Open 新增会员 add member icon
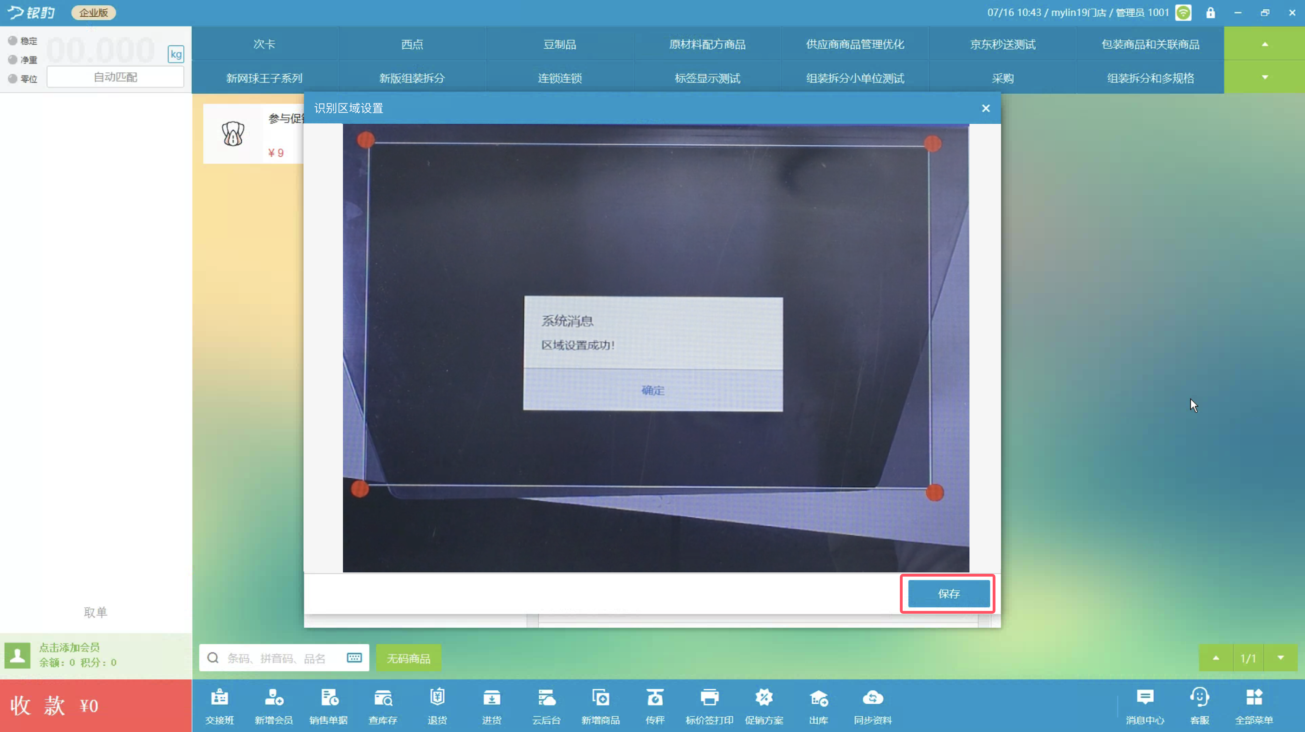 [x=273, y=706]
